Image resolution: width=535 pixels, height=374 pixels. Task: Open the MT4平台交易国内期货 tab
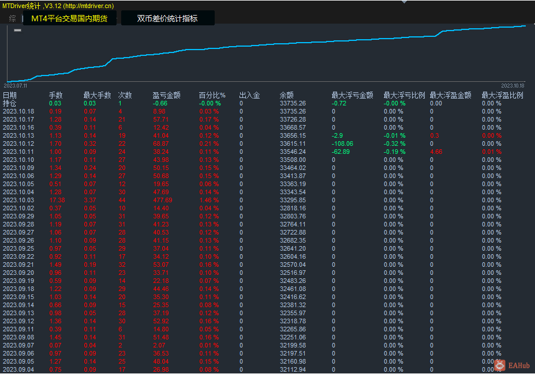pyautogui.click(x=70, y=18)
